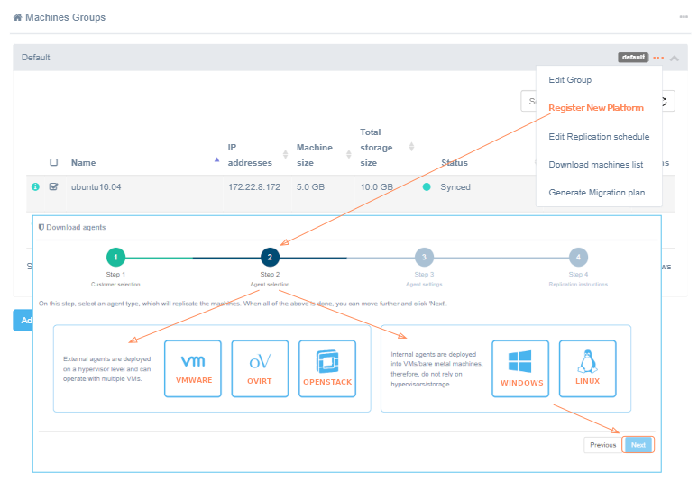The image size is (698, 499).
Task: Open Edit Replication schedule option
Action: (599, 137)
